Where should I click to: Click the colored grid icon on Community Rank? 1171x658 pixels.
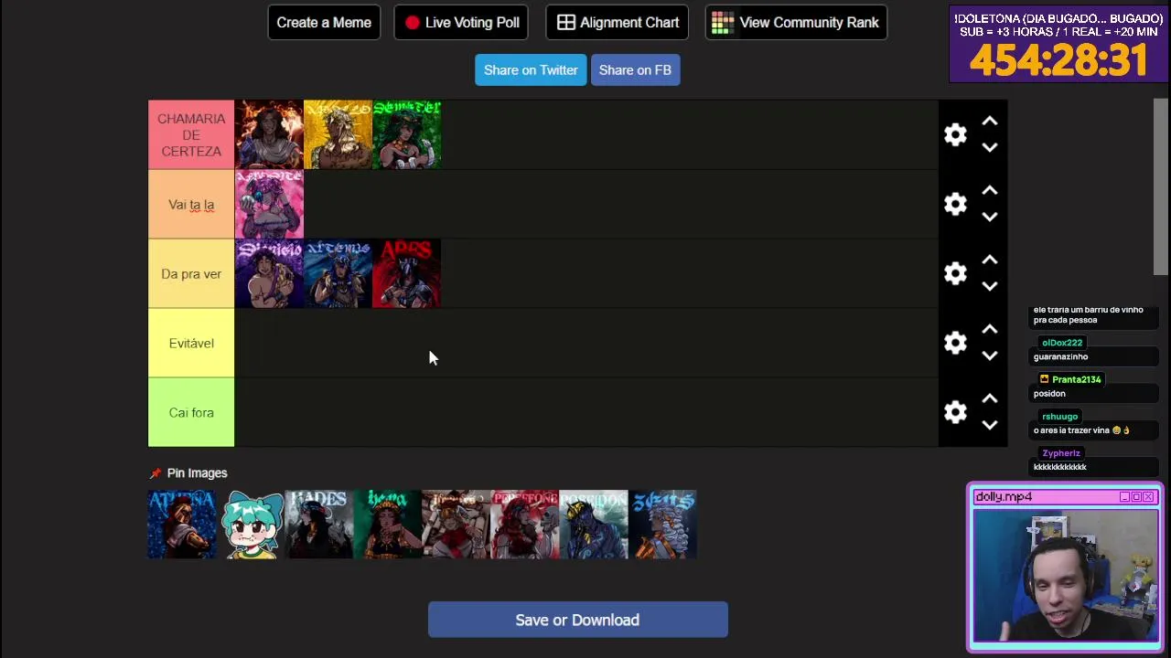pos(723,23)
